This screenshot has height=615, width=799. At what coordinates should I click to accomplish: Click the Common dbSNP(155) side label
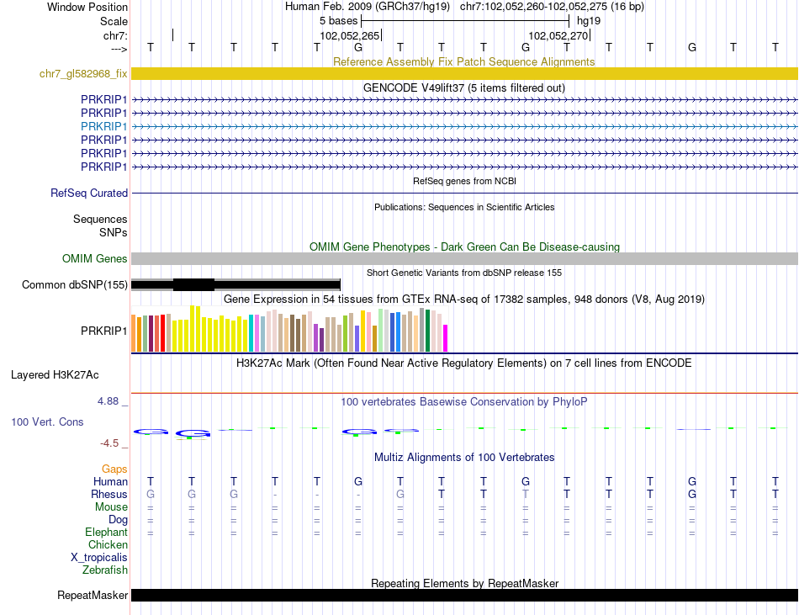click(x=75, y=284)
